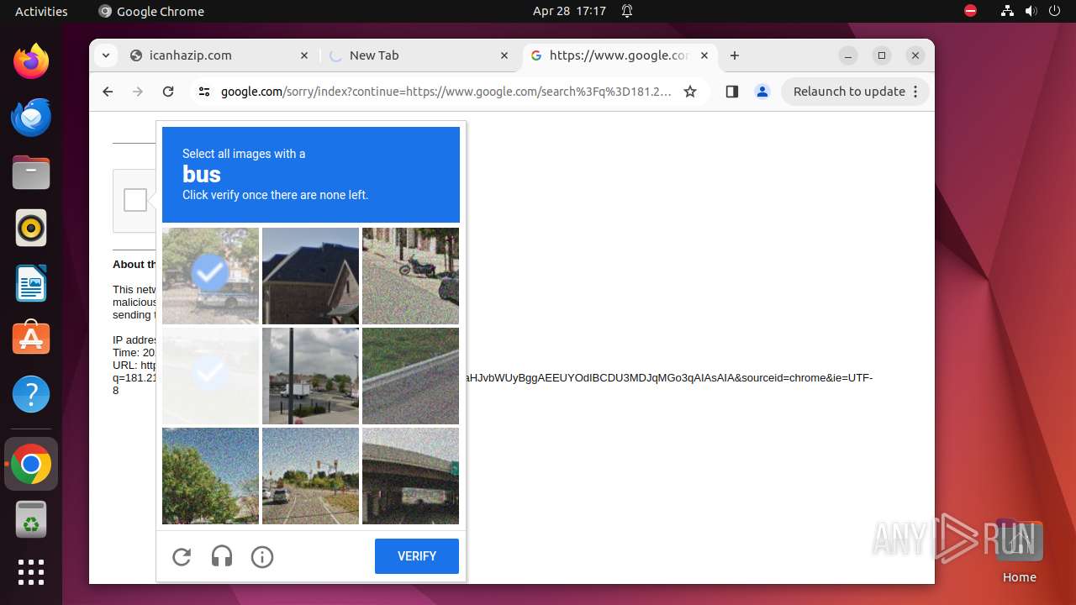The width and height of the screenshot is (1076, 605).
Task: Reload the captcha challenge images
Action: coord(182,556)
